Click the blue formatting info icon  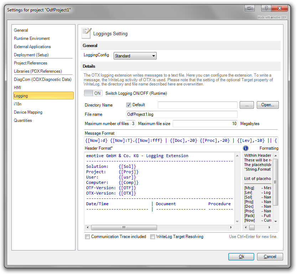pos(246,148)
